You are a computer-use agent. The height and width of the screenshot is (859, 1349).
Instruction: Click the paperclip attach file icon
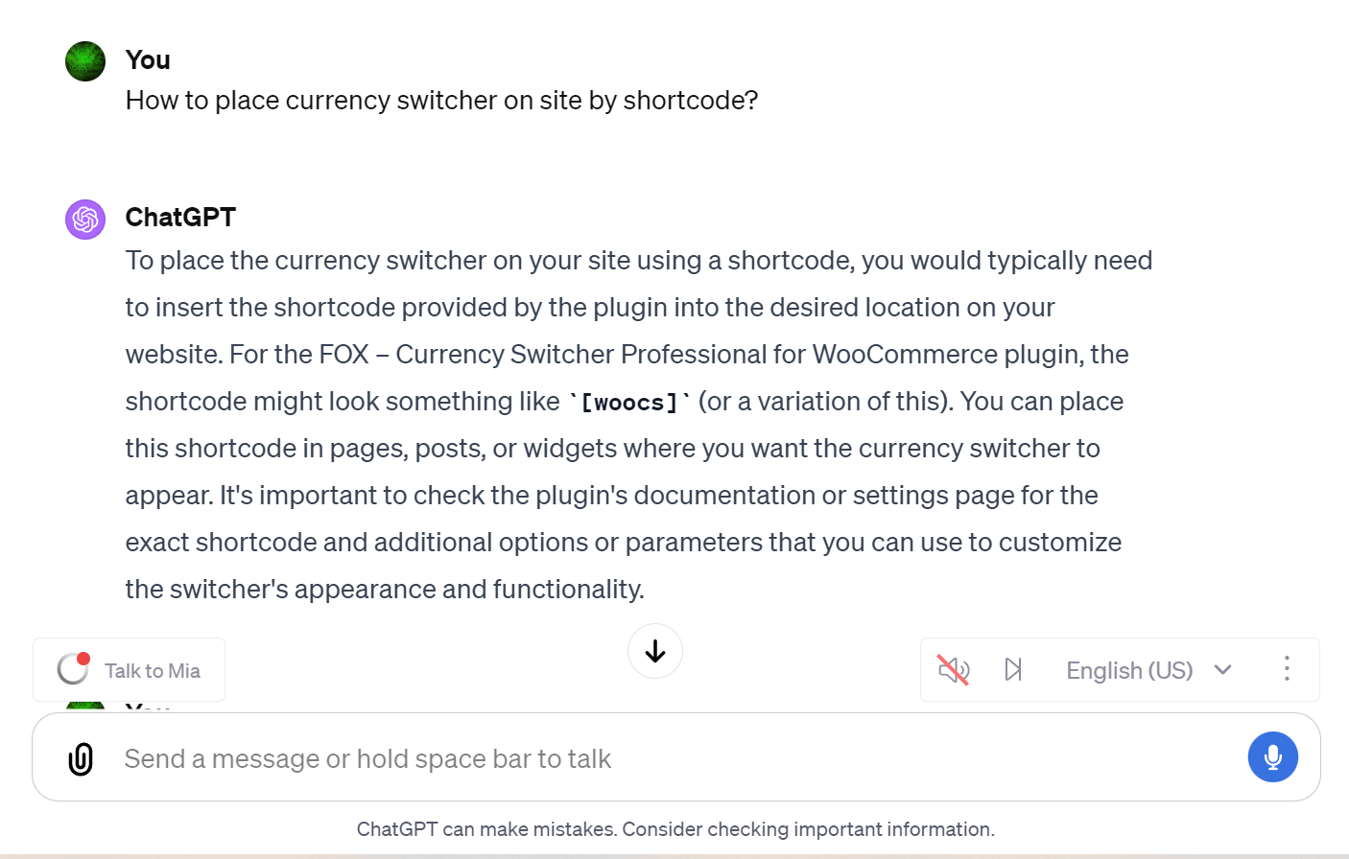click(x=82, y=759)
